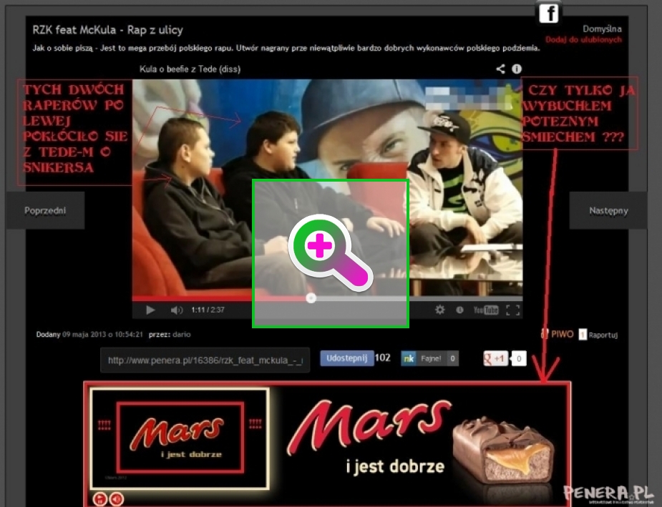Click the Google +1 count bubble

point(519,358)
